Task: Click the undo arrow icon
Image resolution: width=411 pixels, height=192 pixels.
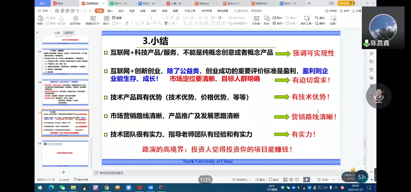Action: pyautogui.click(x=78, y=11)
